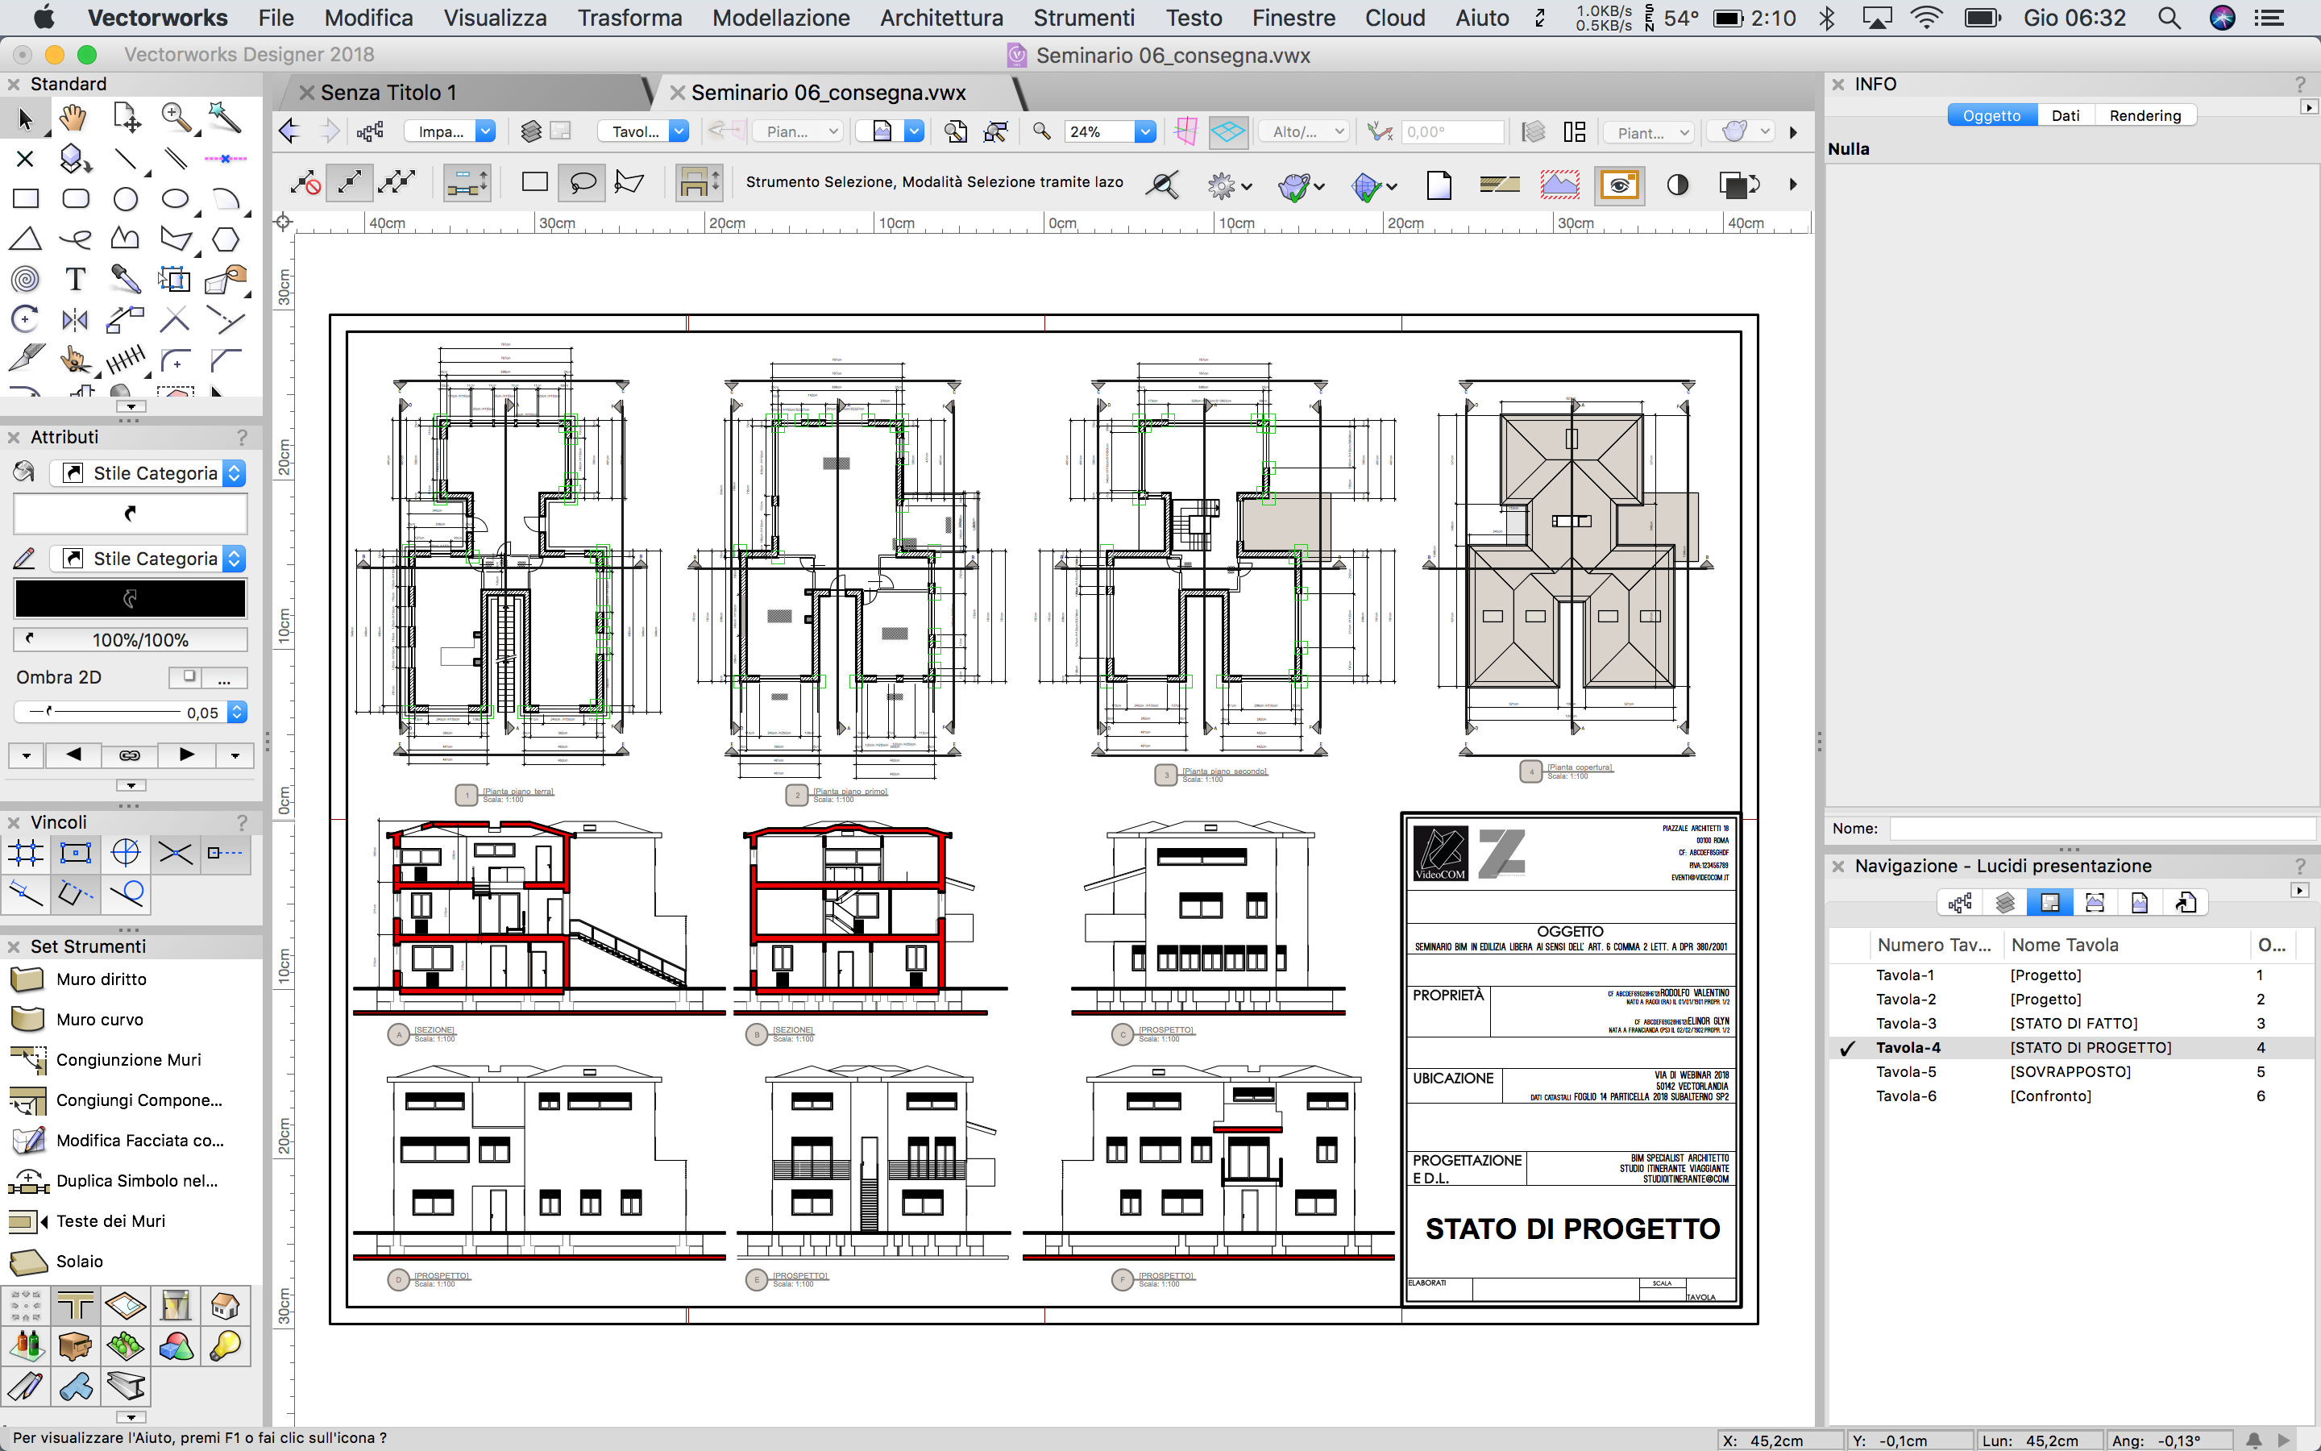The height and width of the screenshot is (1451, 2321).
Task: Enable lasso selection mode
Action: point(581,182)
